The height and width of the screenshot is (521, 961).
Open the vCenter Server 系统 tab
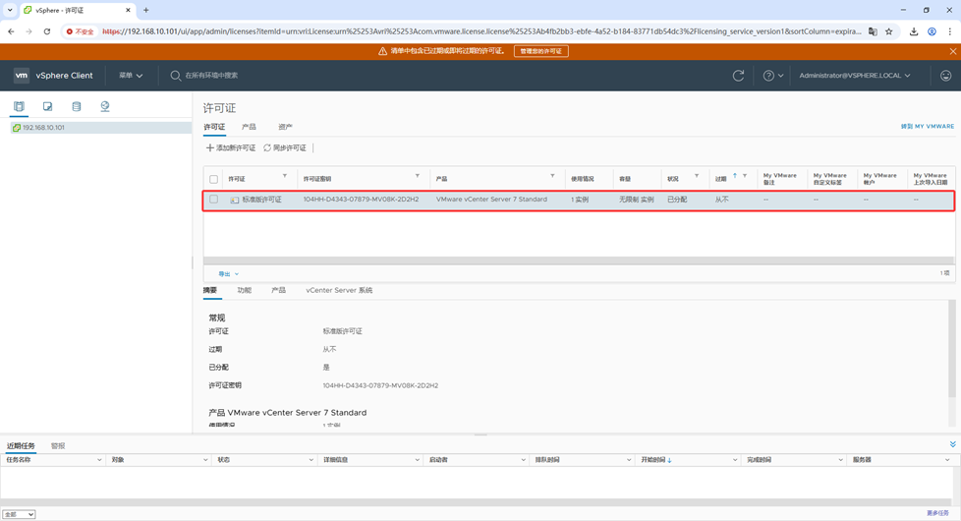point(338,291)
